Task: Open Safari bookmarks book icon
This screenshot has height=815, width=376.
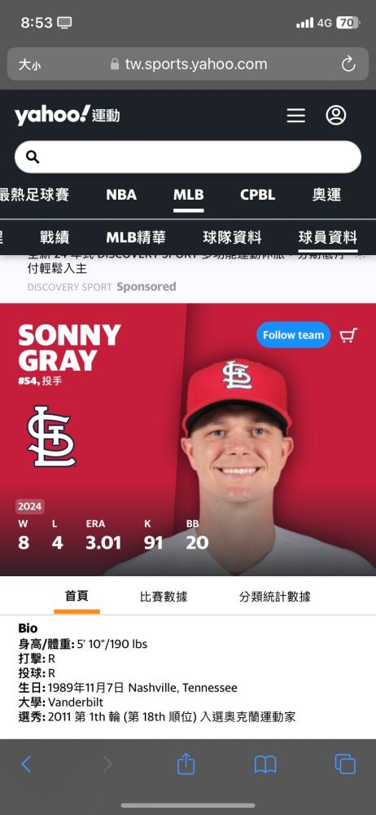Action: tap(265, 764)
